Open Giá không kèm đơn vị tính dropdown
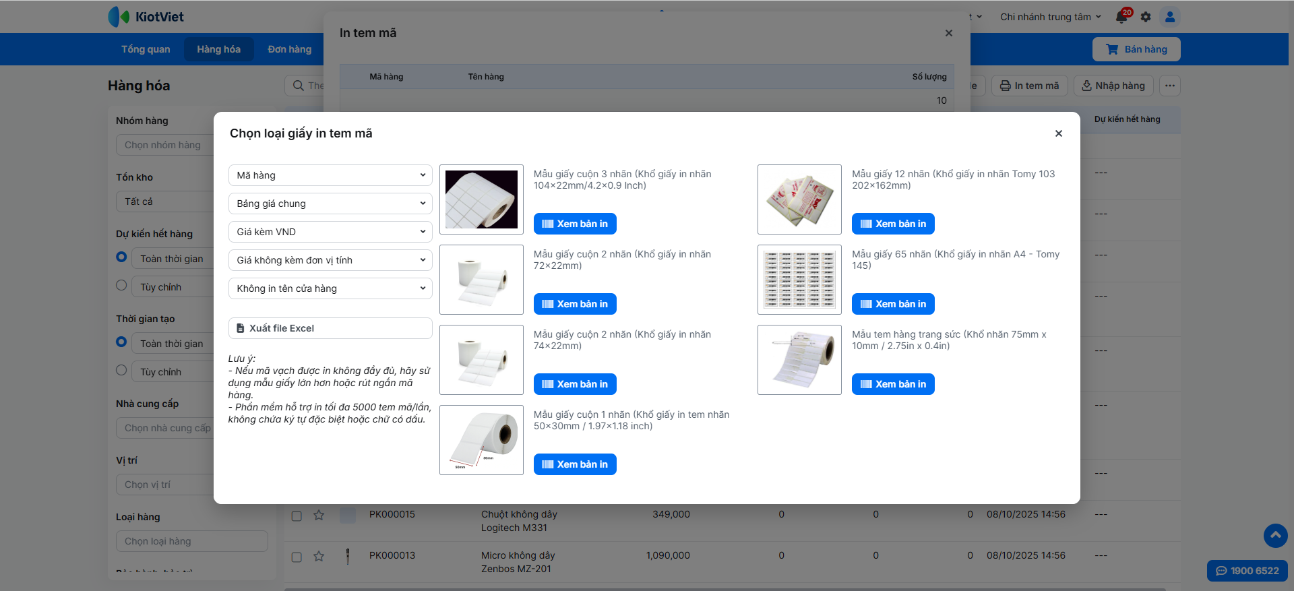This screenshot has height=591, width=1294. point(330,260)
